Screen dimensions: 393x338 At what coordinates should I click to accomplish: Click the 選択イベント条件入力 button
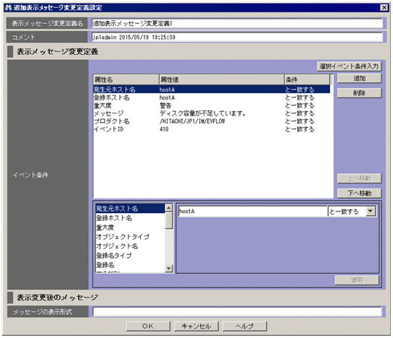(349, 66)
